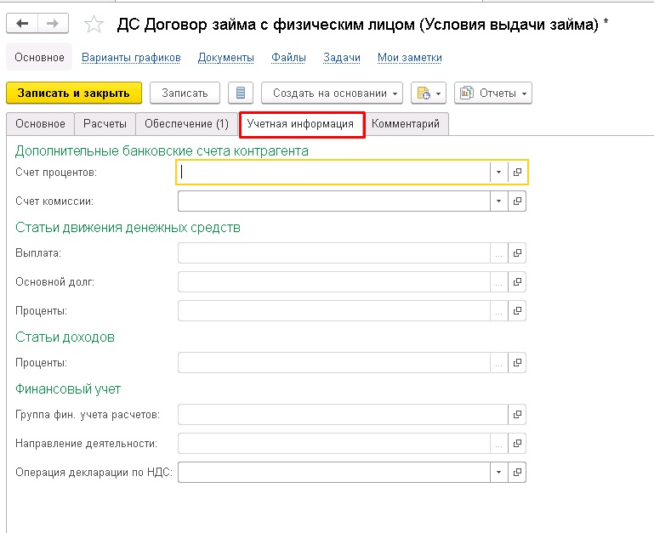Click open icon beside Операция декларации по НДС
Screen dimensions: 654x533
[x=517, y=472]
